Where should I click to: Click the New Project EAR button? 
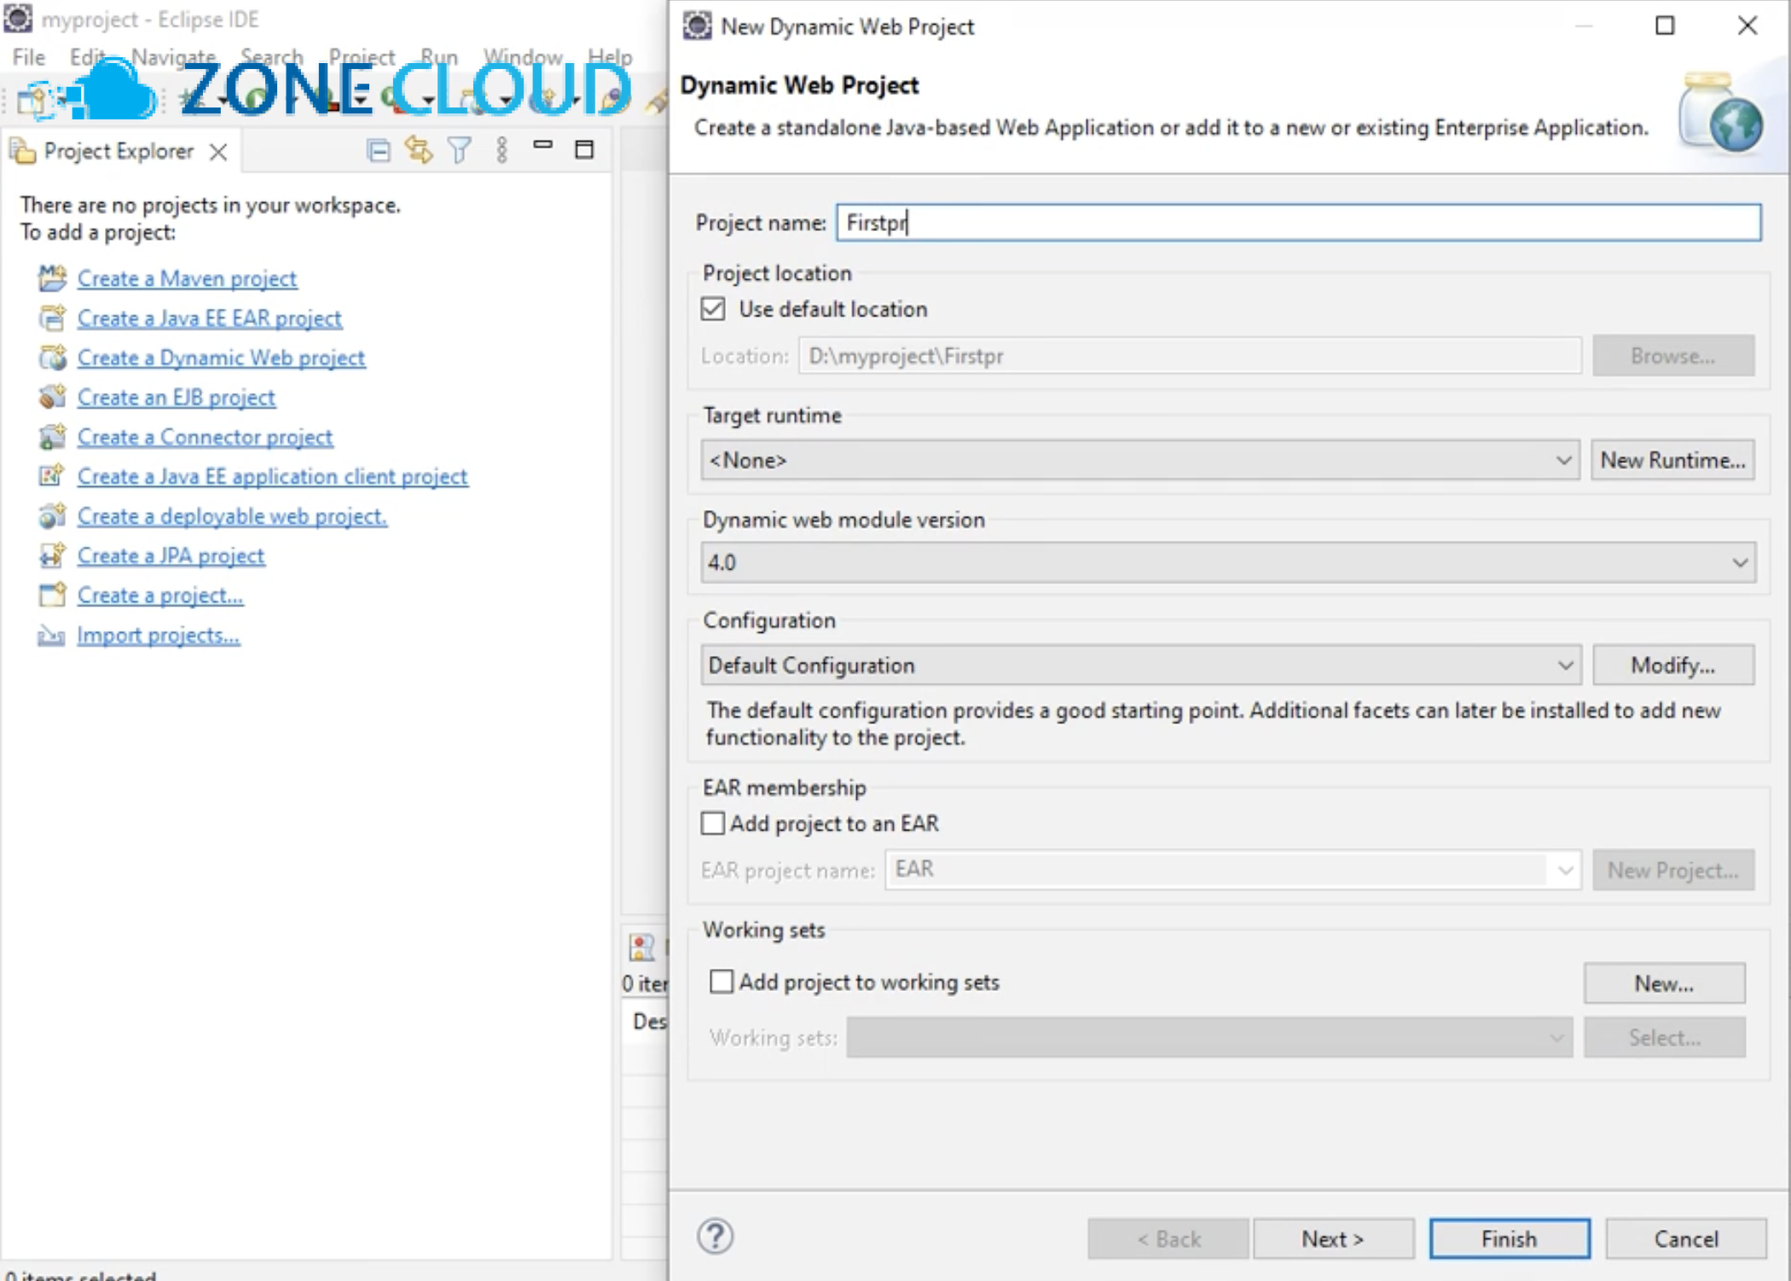tap(1673, 870)
